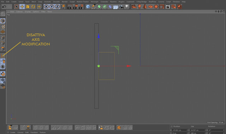Open the viewport Display menu
Viewport: 226px width, 134px height.
pyautogui.click(x=28, y=12)
